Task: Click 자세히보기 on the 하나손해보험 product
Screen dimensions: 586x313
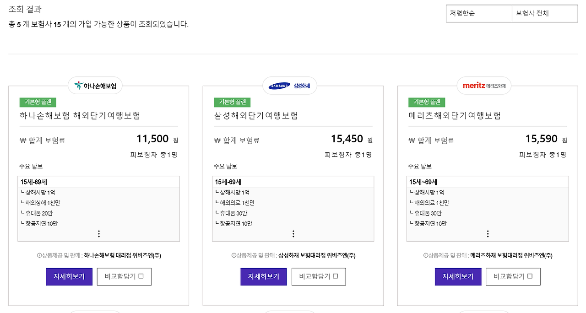Action: [x=69, y=276]
